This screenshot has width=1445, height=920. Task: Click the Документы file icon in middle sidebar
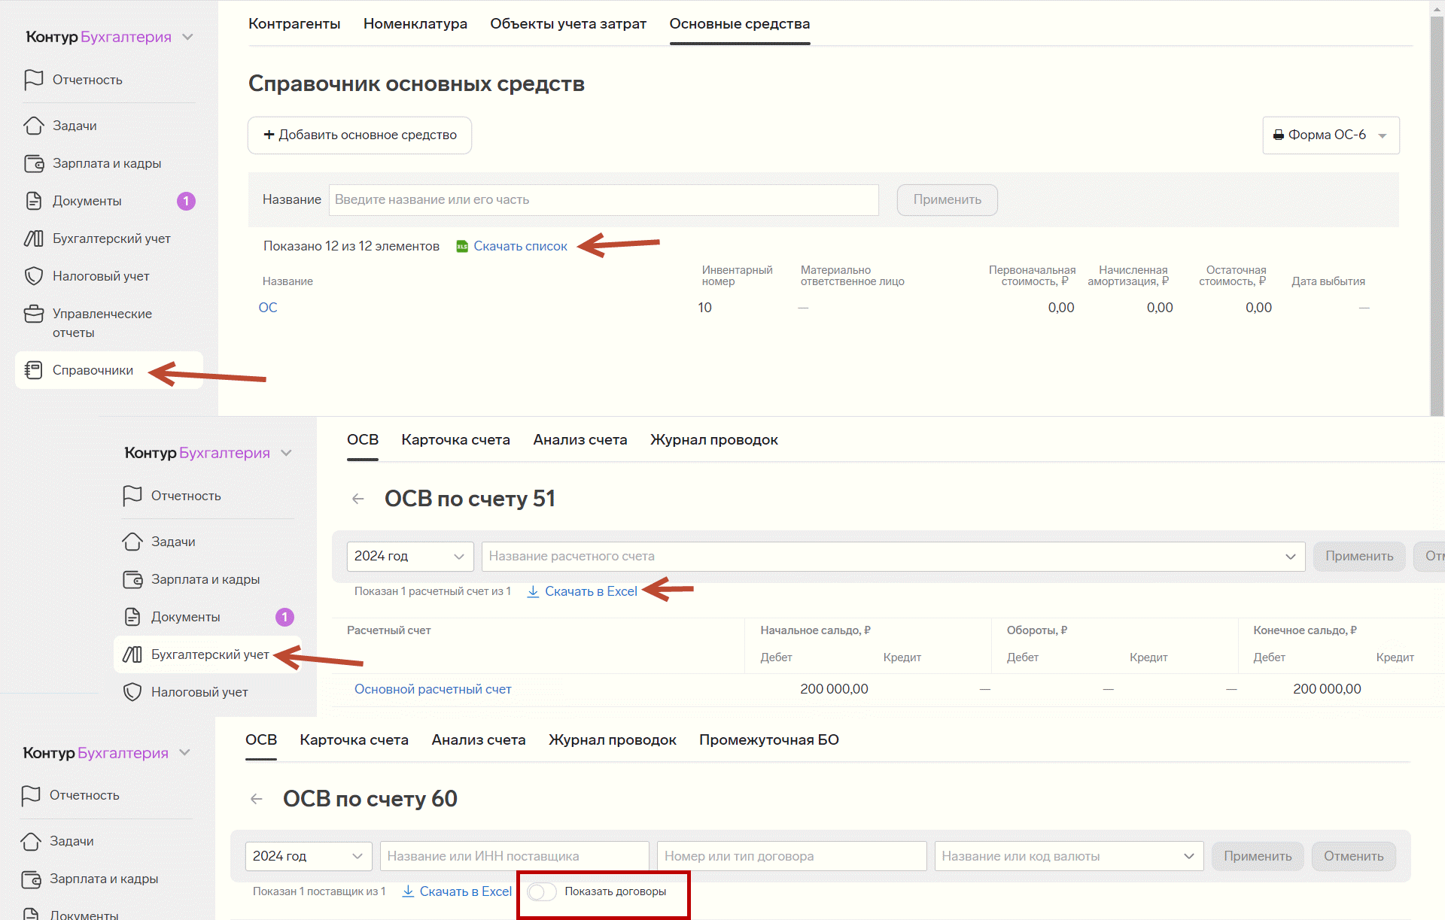click(132, 617)
